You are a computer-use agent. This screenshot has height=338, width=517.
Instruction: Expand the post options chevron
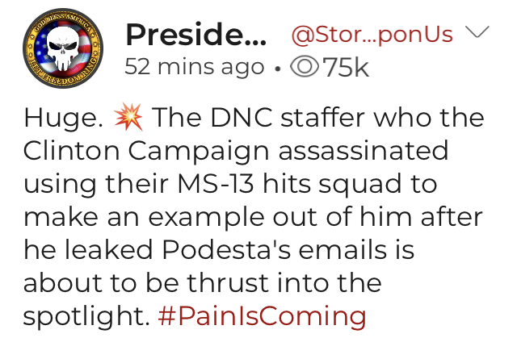pyautogui.click(x=477, y=32)
